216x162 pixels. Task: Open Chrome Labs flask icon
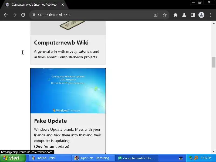pos(184,15)
